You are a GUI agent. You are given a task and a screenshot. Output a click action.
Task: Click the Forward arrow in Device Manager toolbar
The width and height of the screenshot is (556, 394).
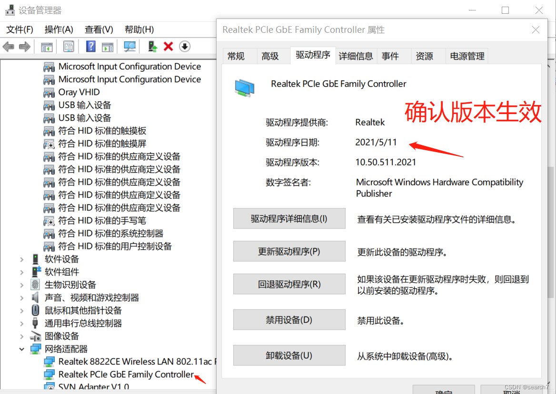24,47
